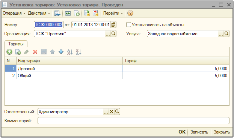Viewport: 234px width, 138px height.
Task: Sort tariff rows descending
Action: click(x=79, y=52)
